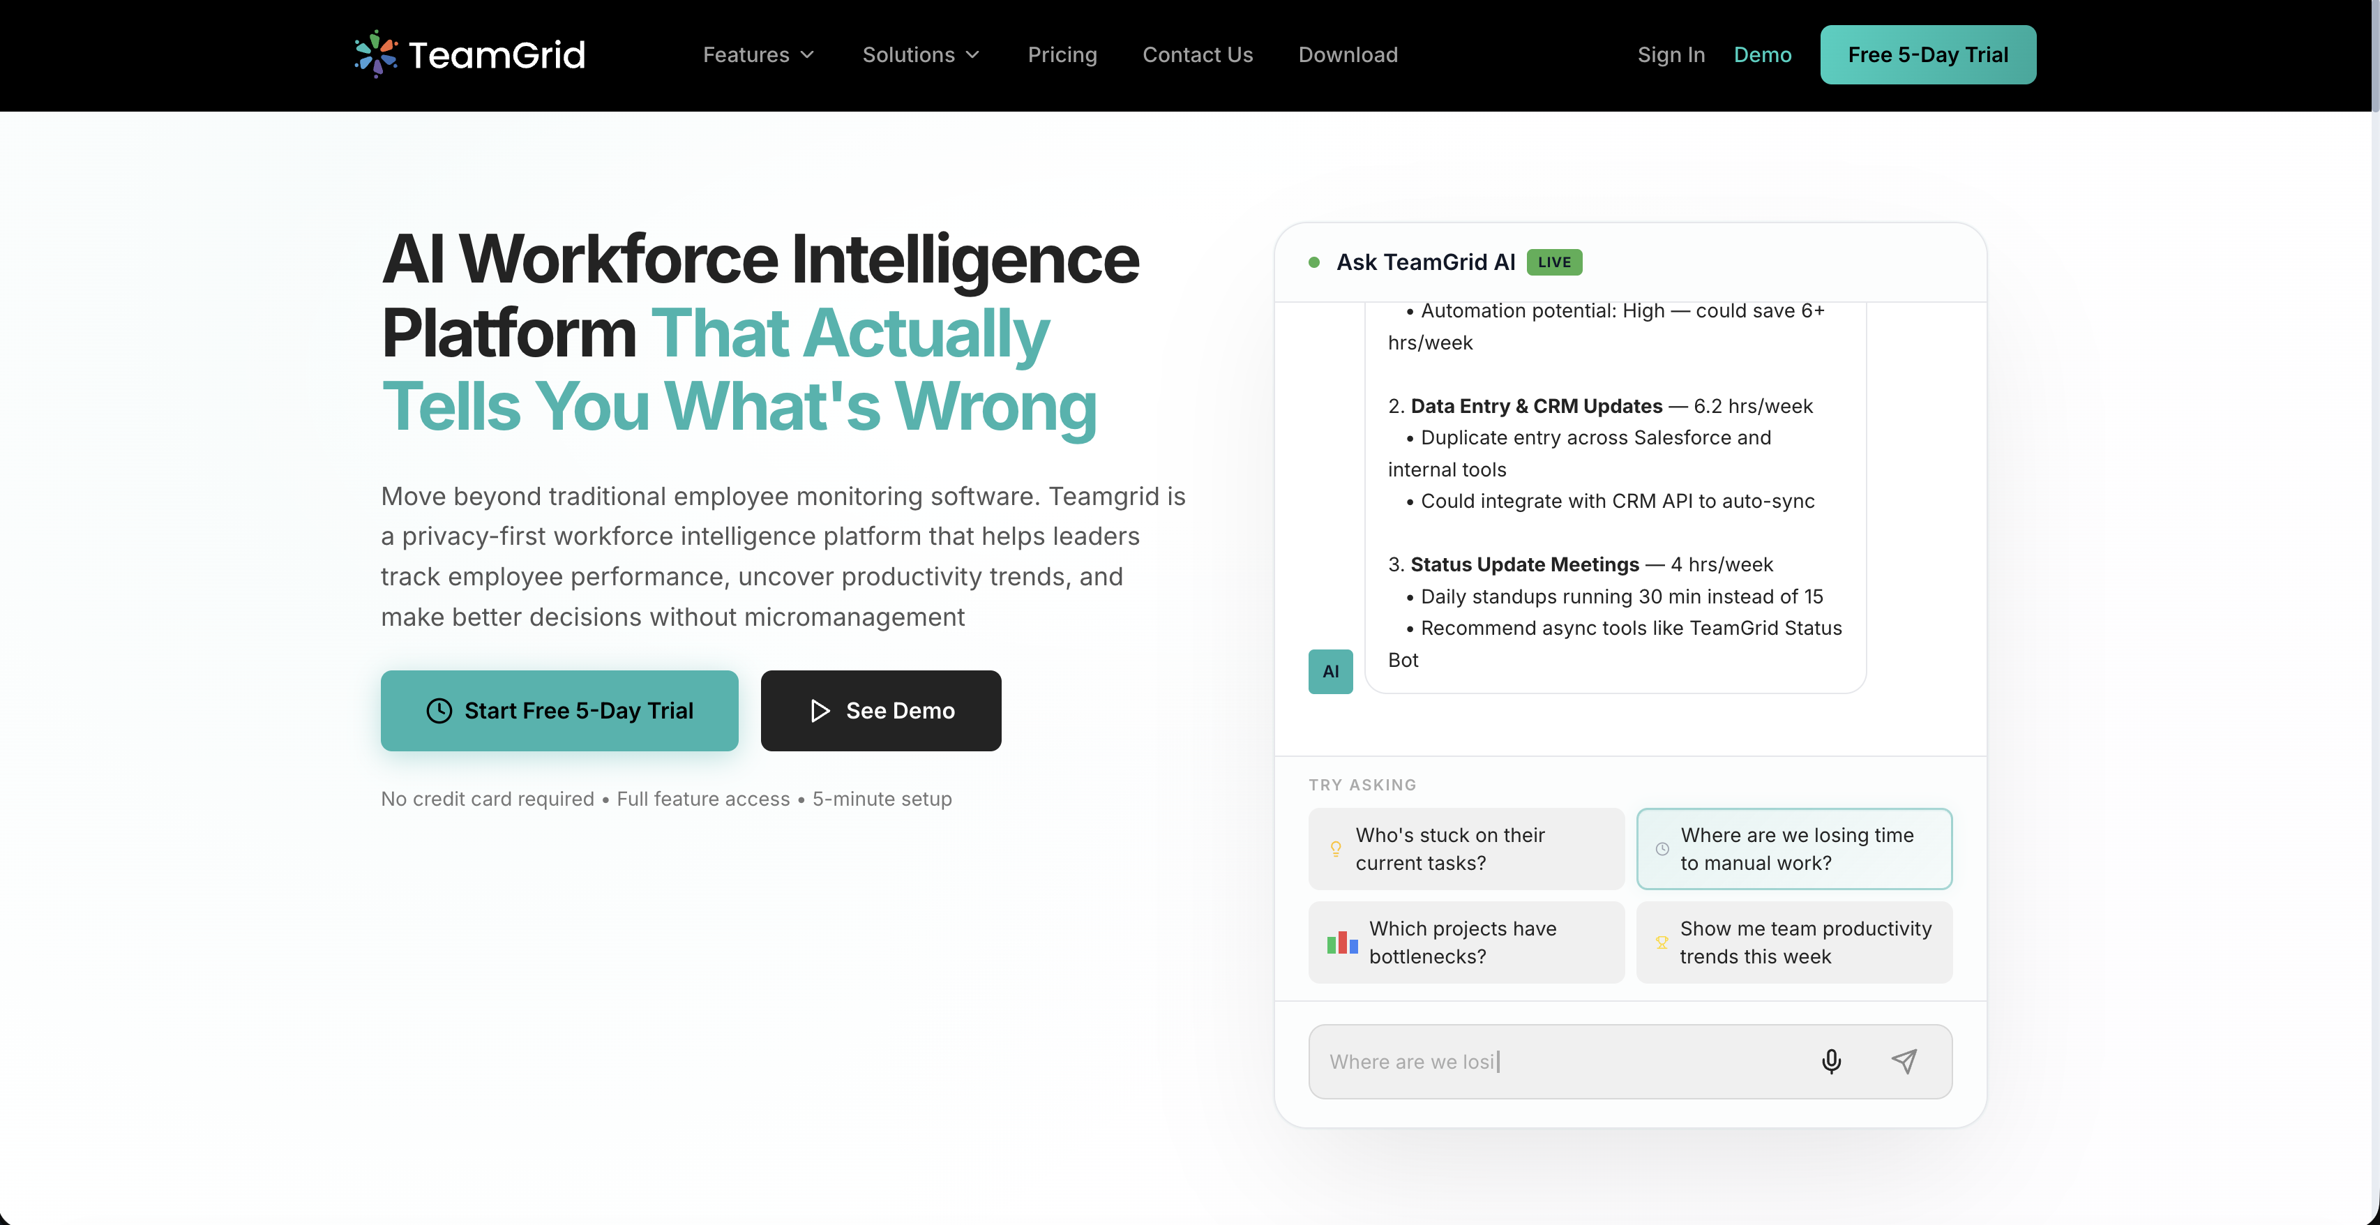This screenshot has width=2380, height=1225.
Task: Open the Pricing page
Action: (1062, 54)
